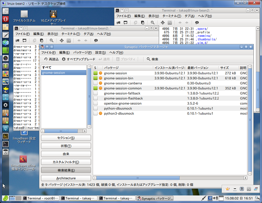Mark the openbox-gnome-session status box
This screenshot has width=262, height=203.
[x=95, y=103]
